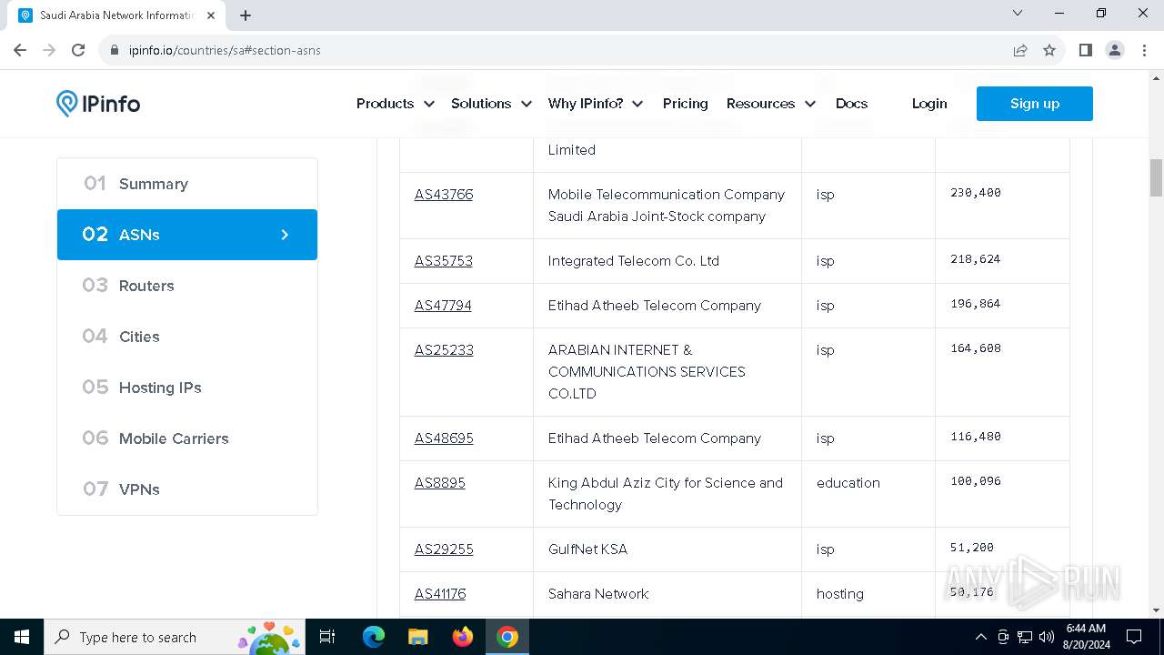Select the 02 ASNs sidebar section
The width and height of the screenshot is (1164, 655).
[187, 235]
